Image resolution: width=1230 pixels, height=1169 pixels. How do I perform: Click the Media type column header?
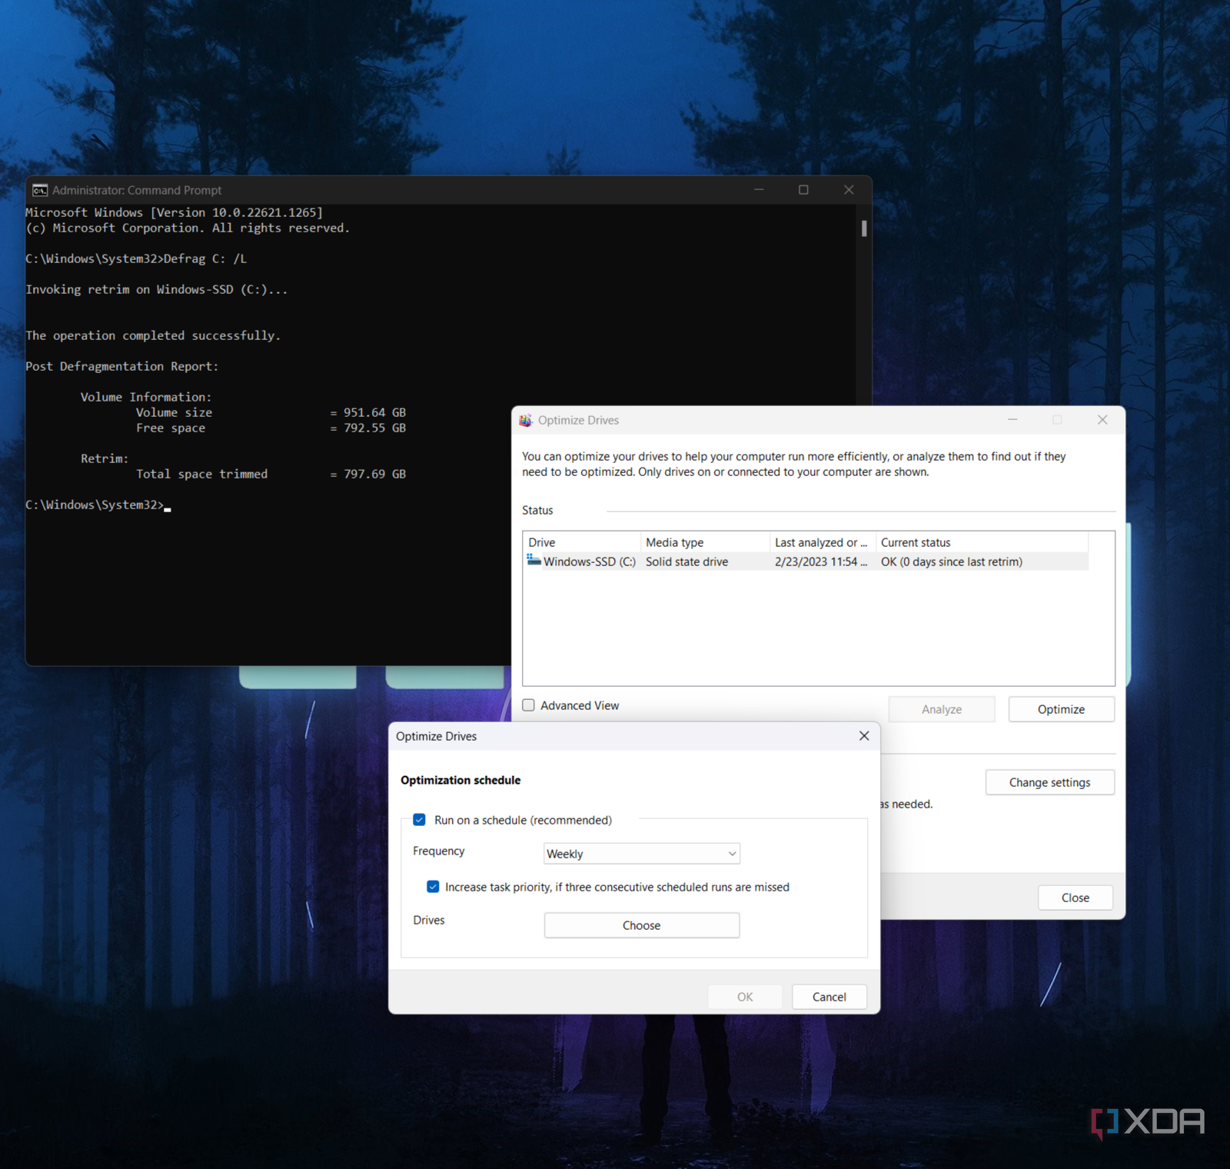pyautogui.click(x=704, y=542)
